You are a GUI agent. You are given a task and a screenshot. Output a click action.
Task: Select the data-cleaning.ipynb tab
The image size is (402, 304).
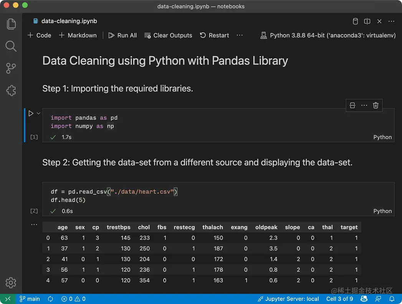(65, 21)
